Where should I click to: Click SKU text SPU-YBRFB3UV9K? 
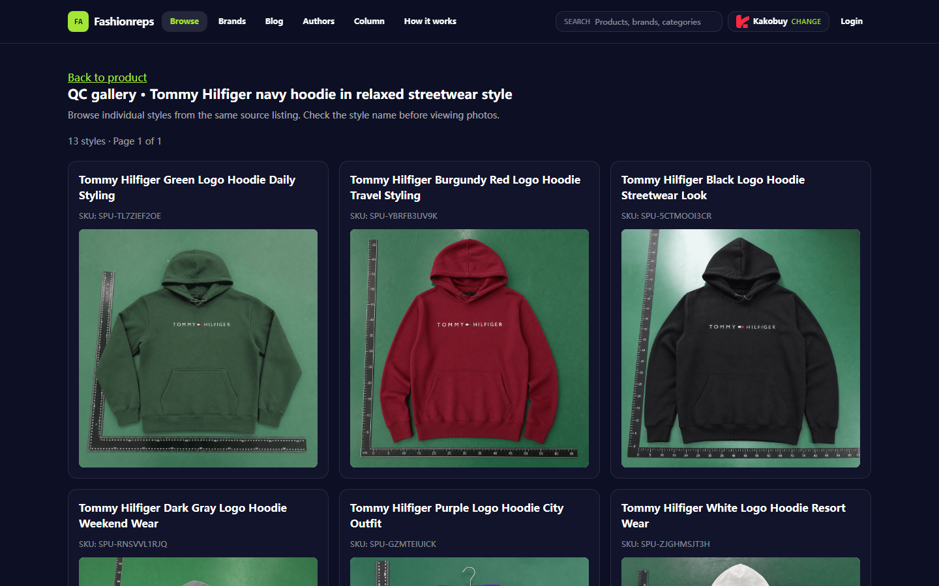394,216
